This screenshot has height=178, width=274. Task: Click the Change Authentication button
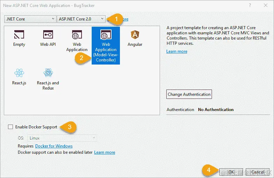pos(189,94)
